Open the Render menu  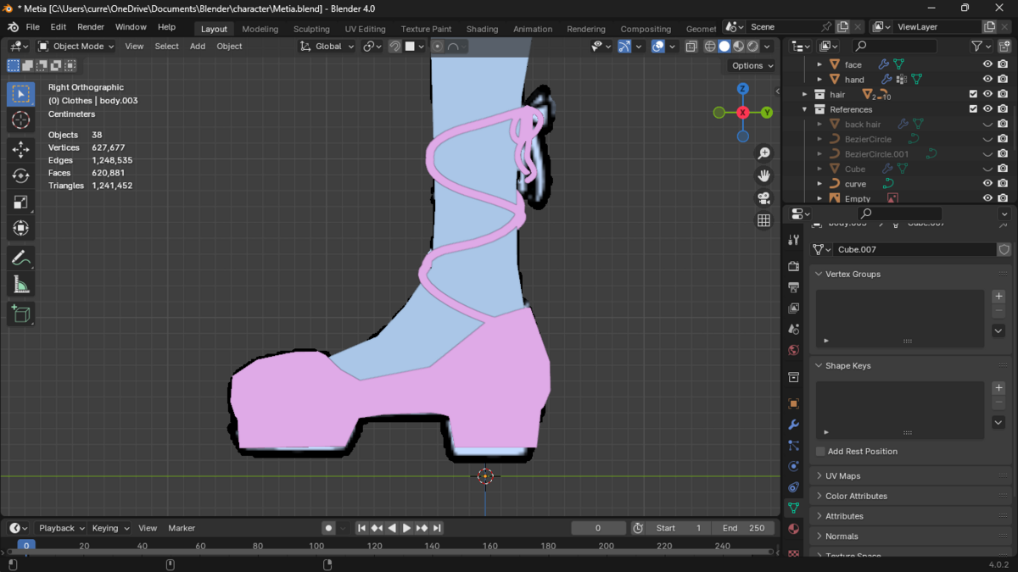[x=91, y=27]
